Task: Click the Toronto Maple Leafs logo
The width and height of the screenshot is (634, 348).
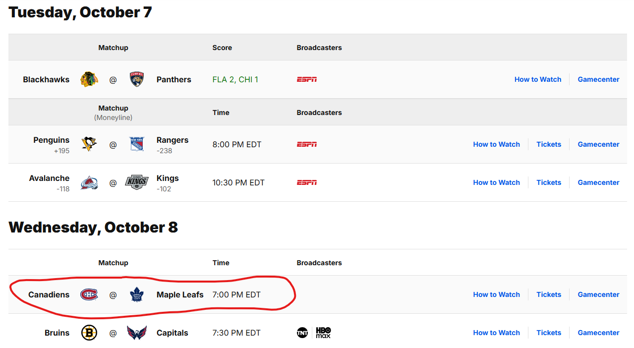Action: [x=136, y=294]
